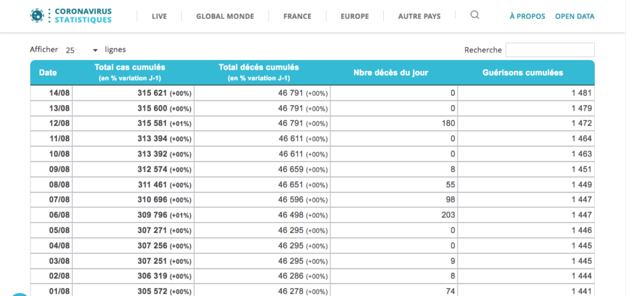Sort by Total cas cumulés header
Image resolution: width=626 pixels, height=296 pixels.
point(130,73)
